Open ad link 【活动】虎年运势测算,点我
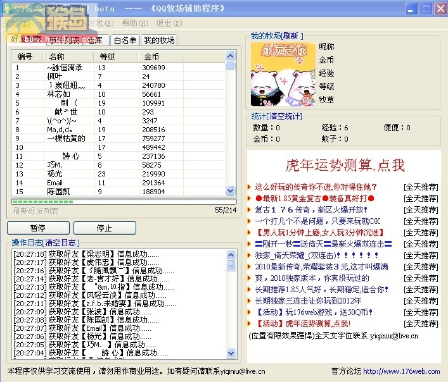This screenshot has width=448, height=382. click(x=302, y=324)
